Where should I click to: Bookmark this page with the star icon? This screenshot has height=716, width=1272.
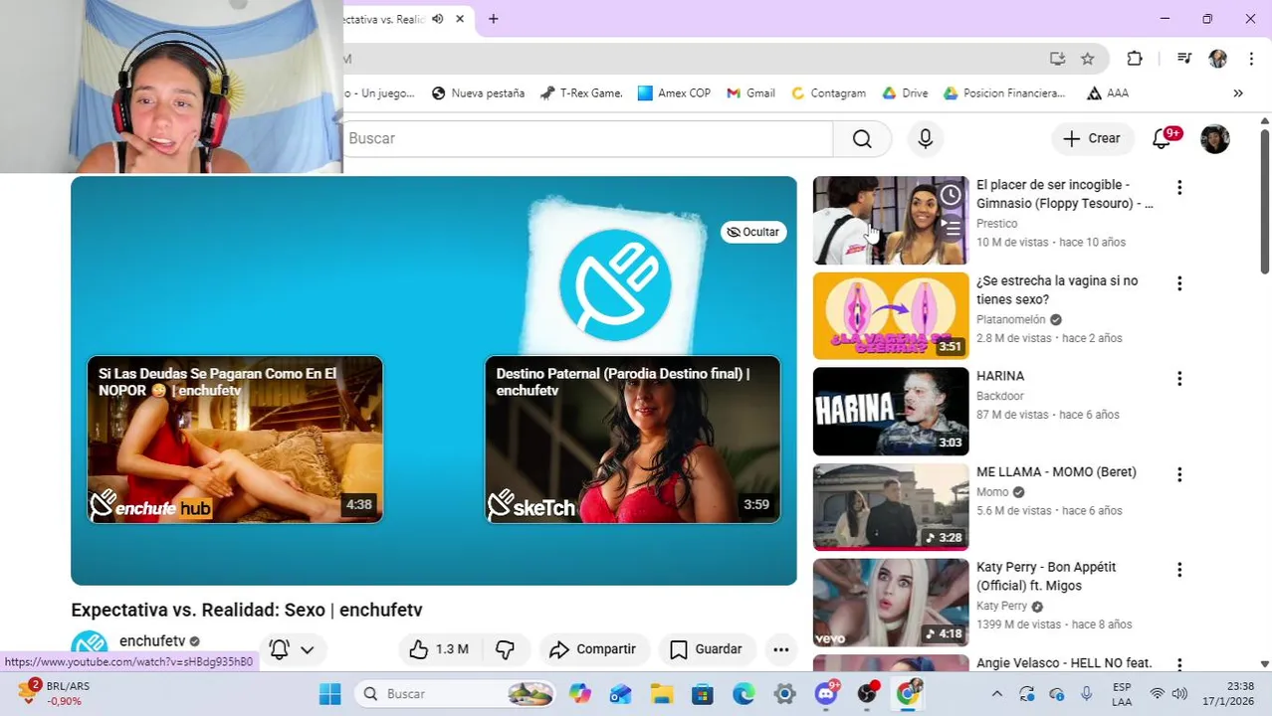click(1088, 59)
